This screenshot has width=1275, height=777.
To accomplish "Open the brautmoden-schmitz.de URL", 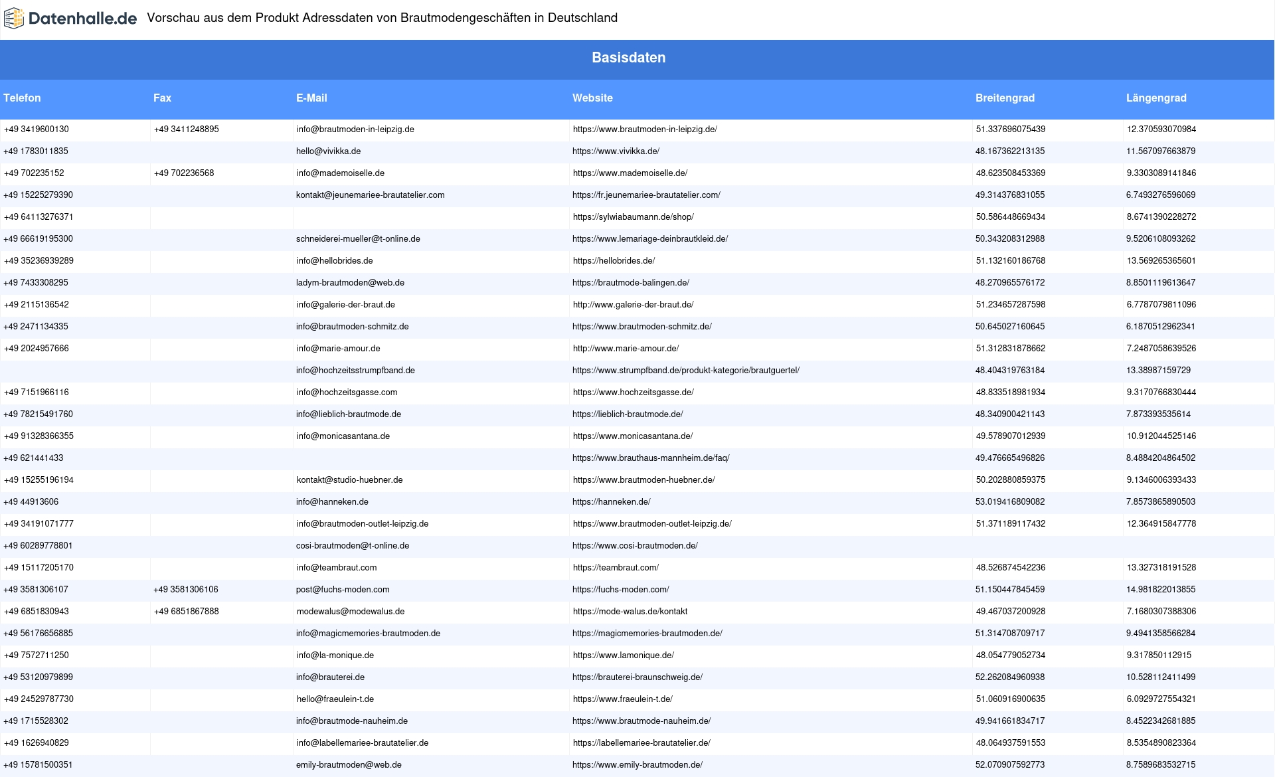I will (642, 327).
